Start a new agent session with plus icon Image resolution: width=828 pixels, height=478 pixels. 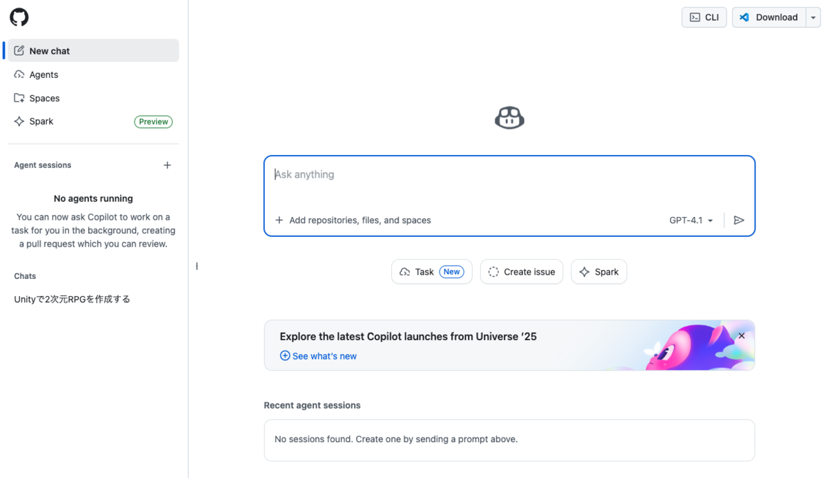[167, 165]
